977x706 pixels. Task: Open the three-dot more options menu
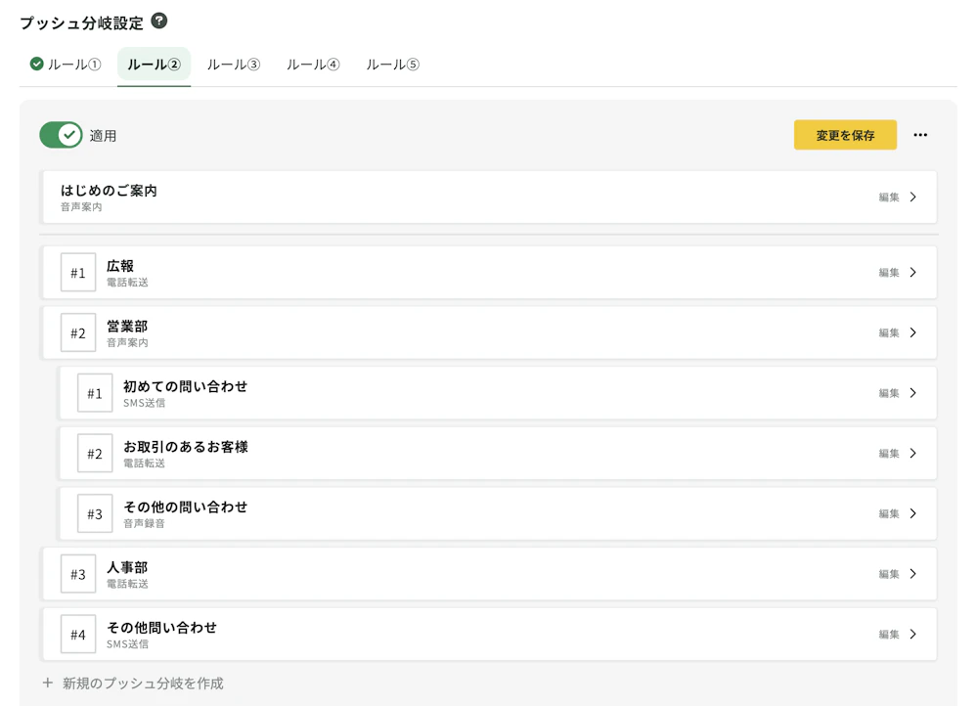tap(920, 135)
